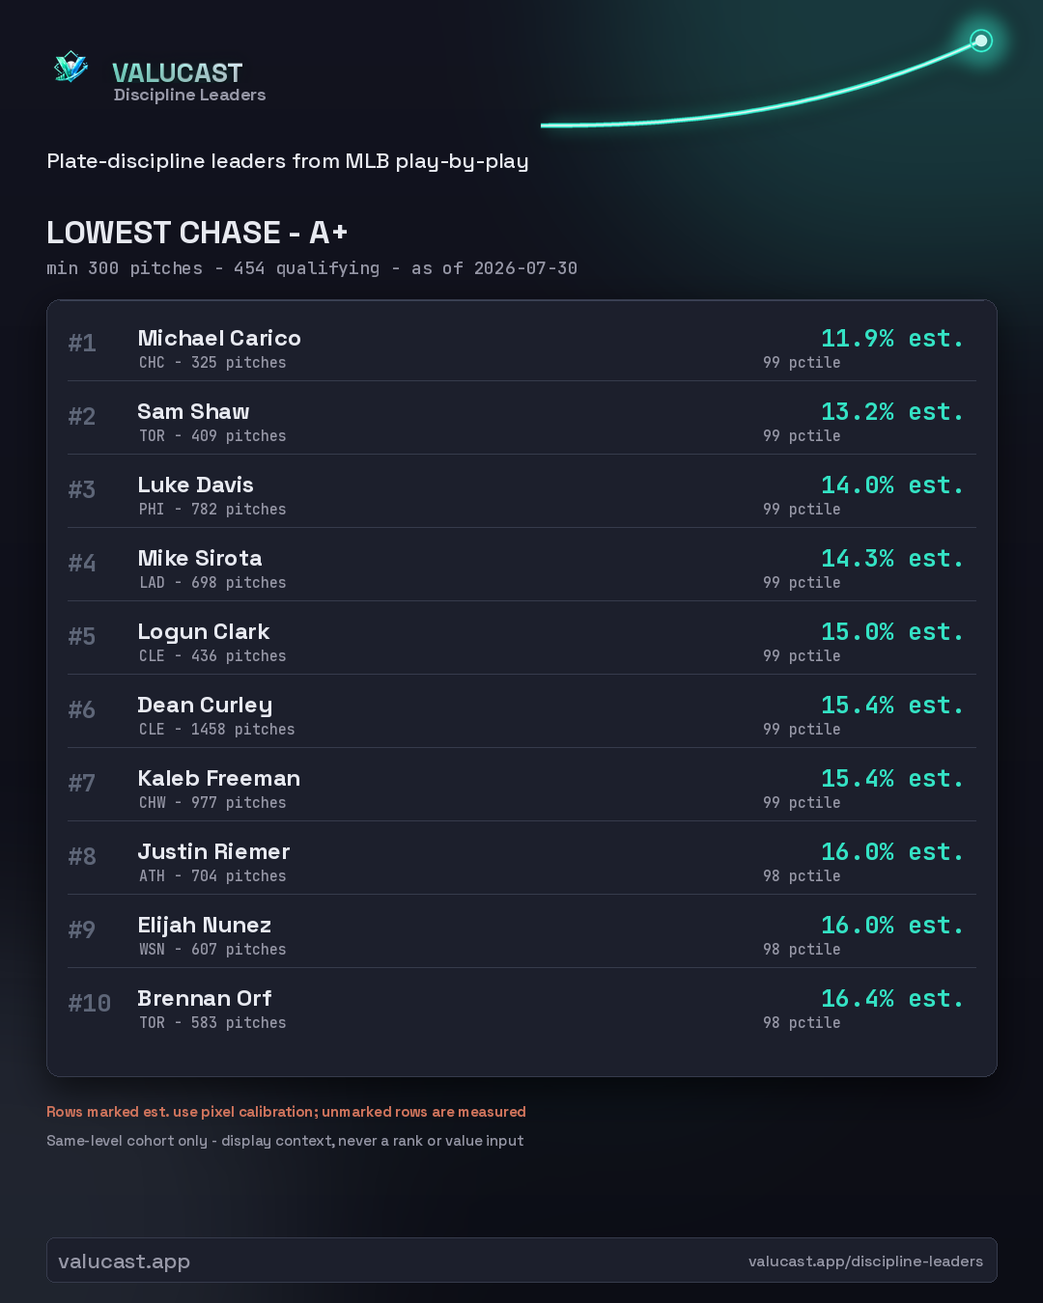Click Justin Riemer's 98 pctile label

[x=802, y=876]
